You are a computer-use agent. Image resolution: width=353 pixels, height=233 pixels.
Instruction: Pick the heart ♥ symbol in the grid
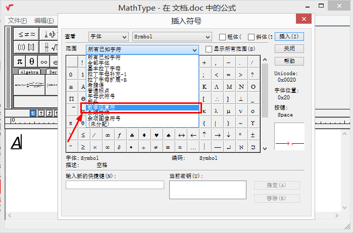click(x=157, y=135)
